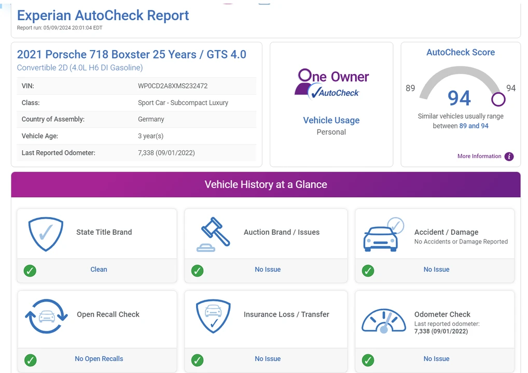Click green checkmark in Accident / Damage card
528x373 pixels.
[x=368, y=271]
